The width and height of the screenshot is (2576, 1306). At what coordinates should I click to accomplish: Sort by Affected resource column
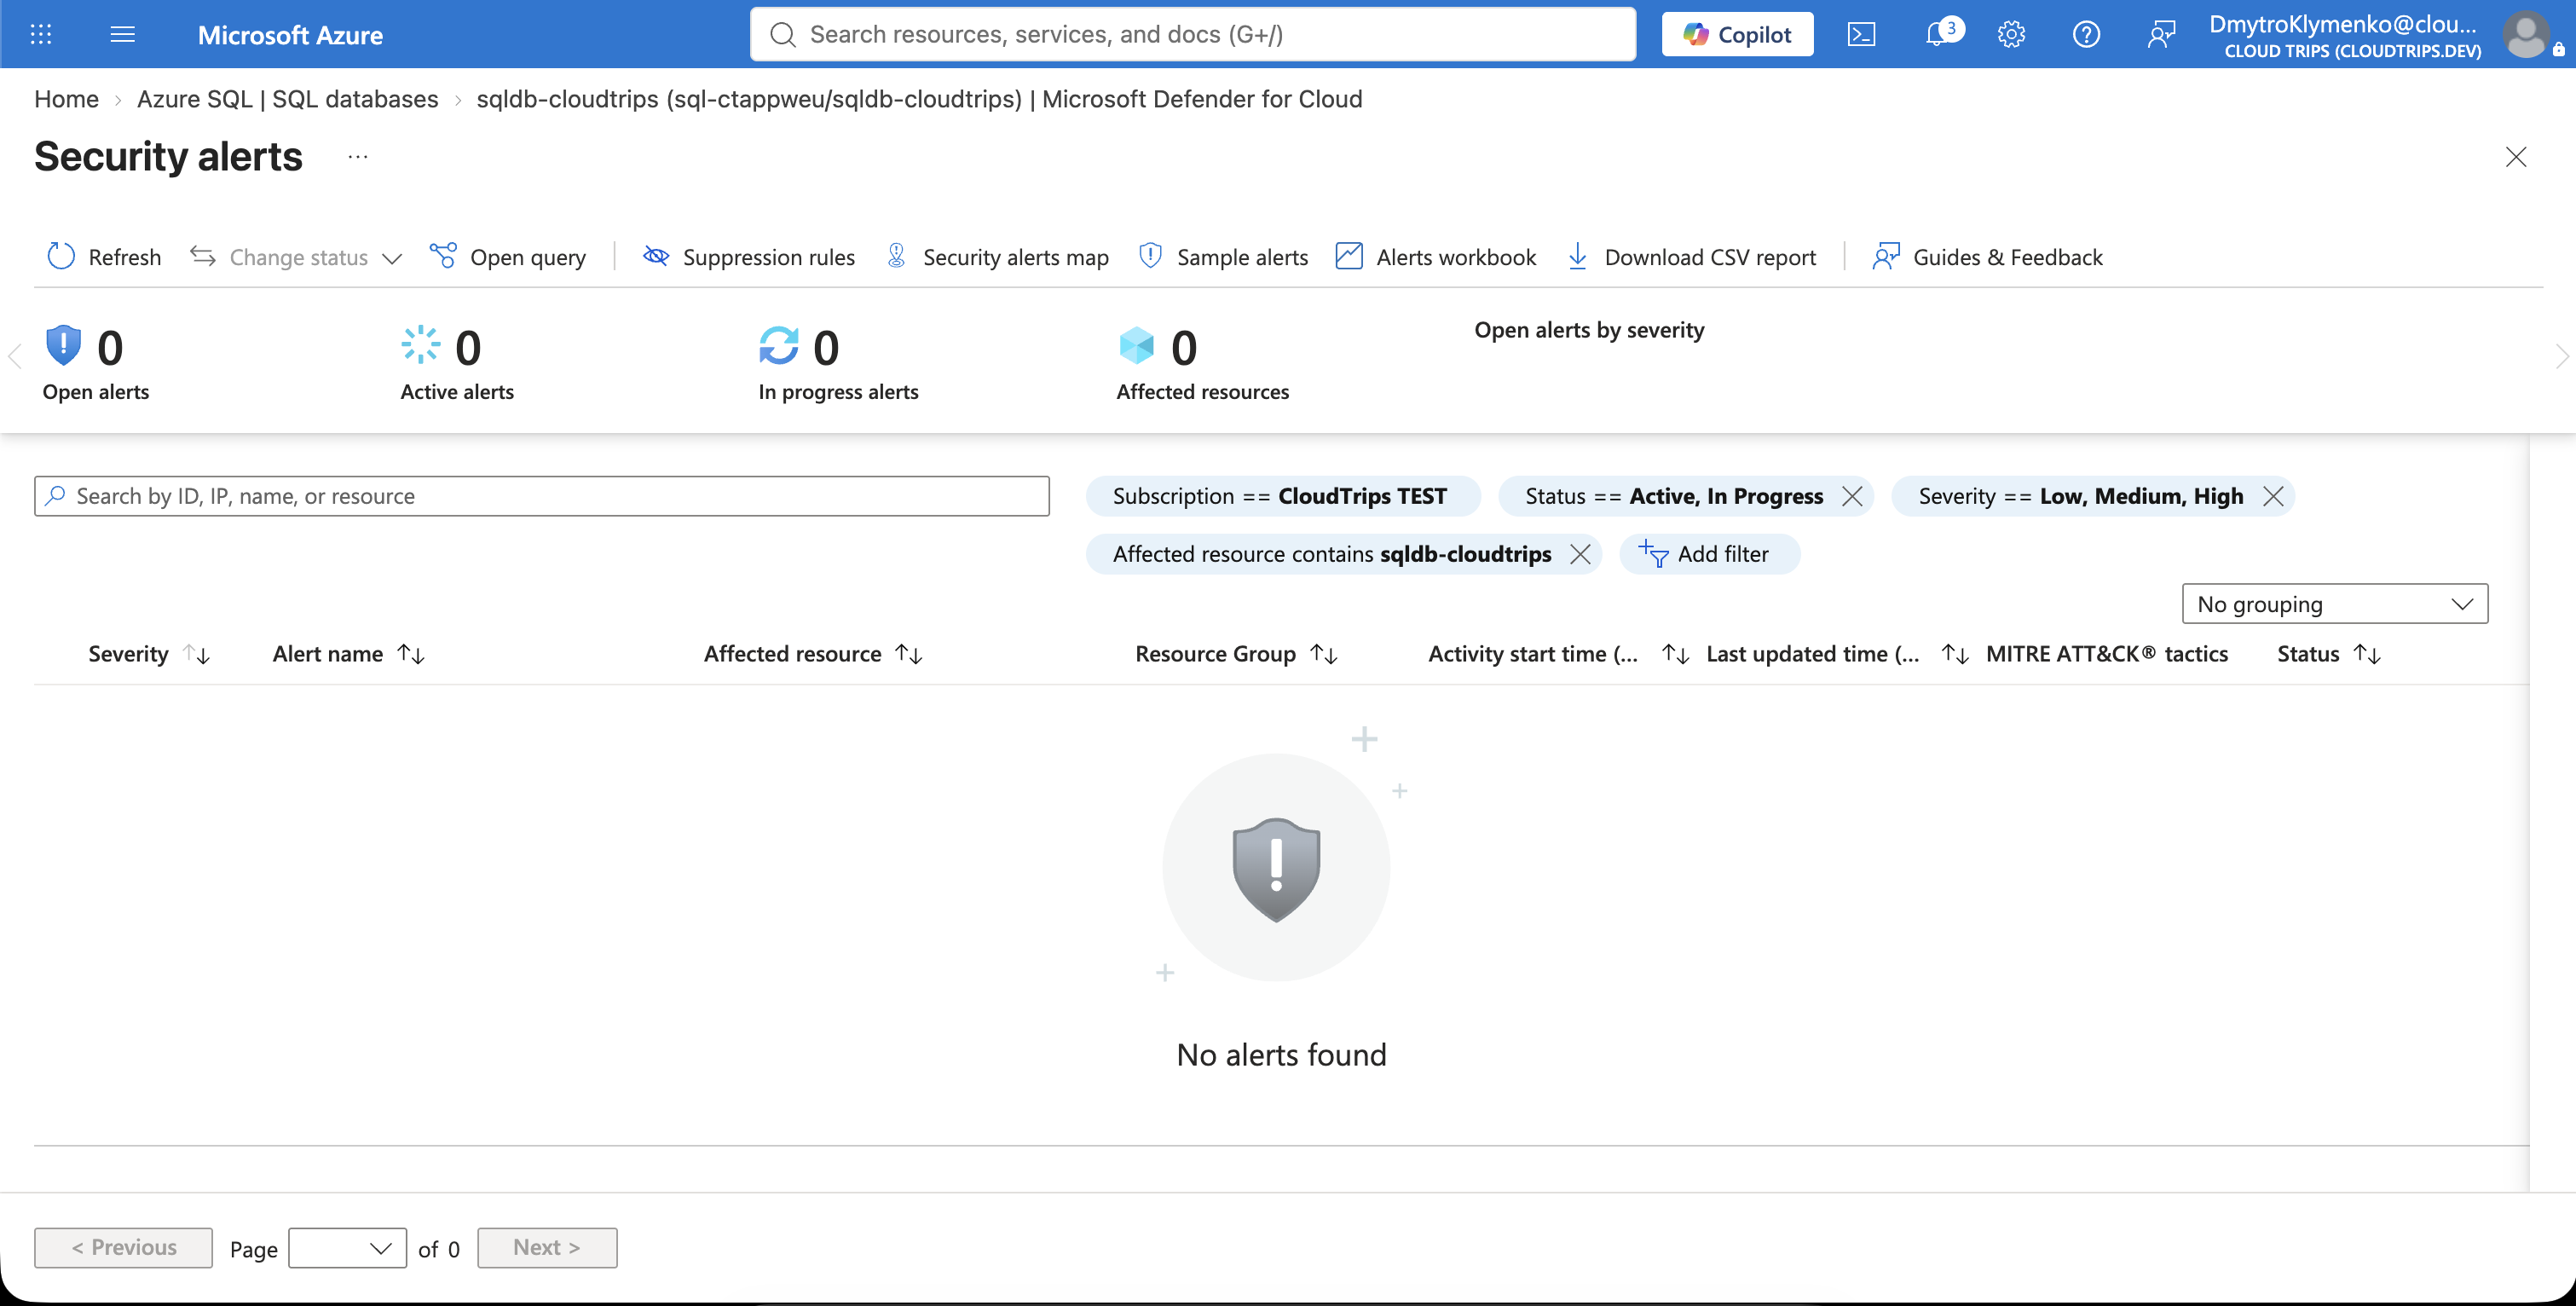[x=813, y=654]
